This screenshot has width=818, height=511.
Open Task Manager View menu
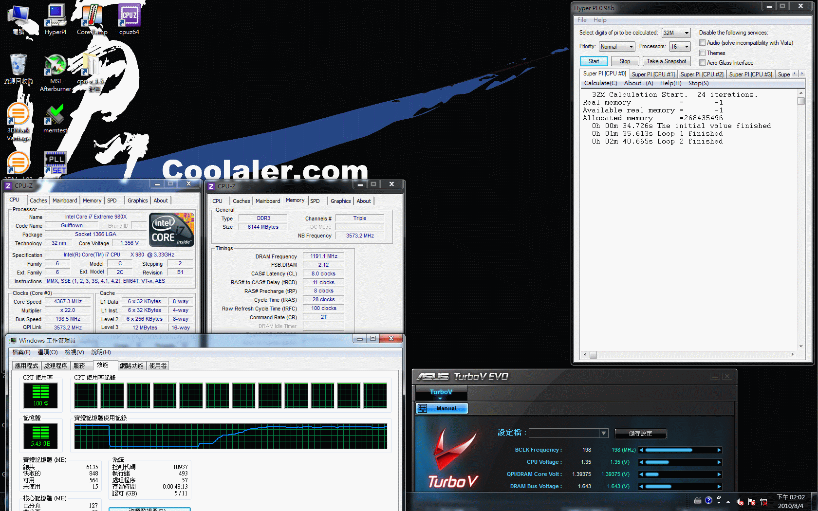click(74, 352)
